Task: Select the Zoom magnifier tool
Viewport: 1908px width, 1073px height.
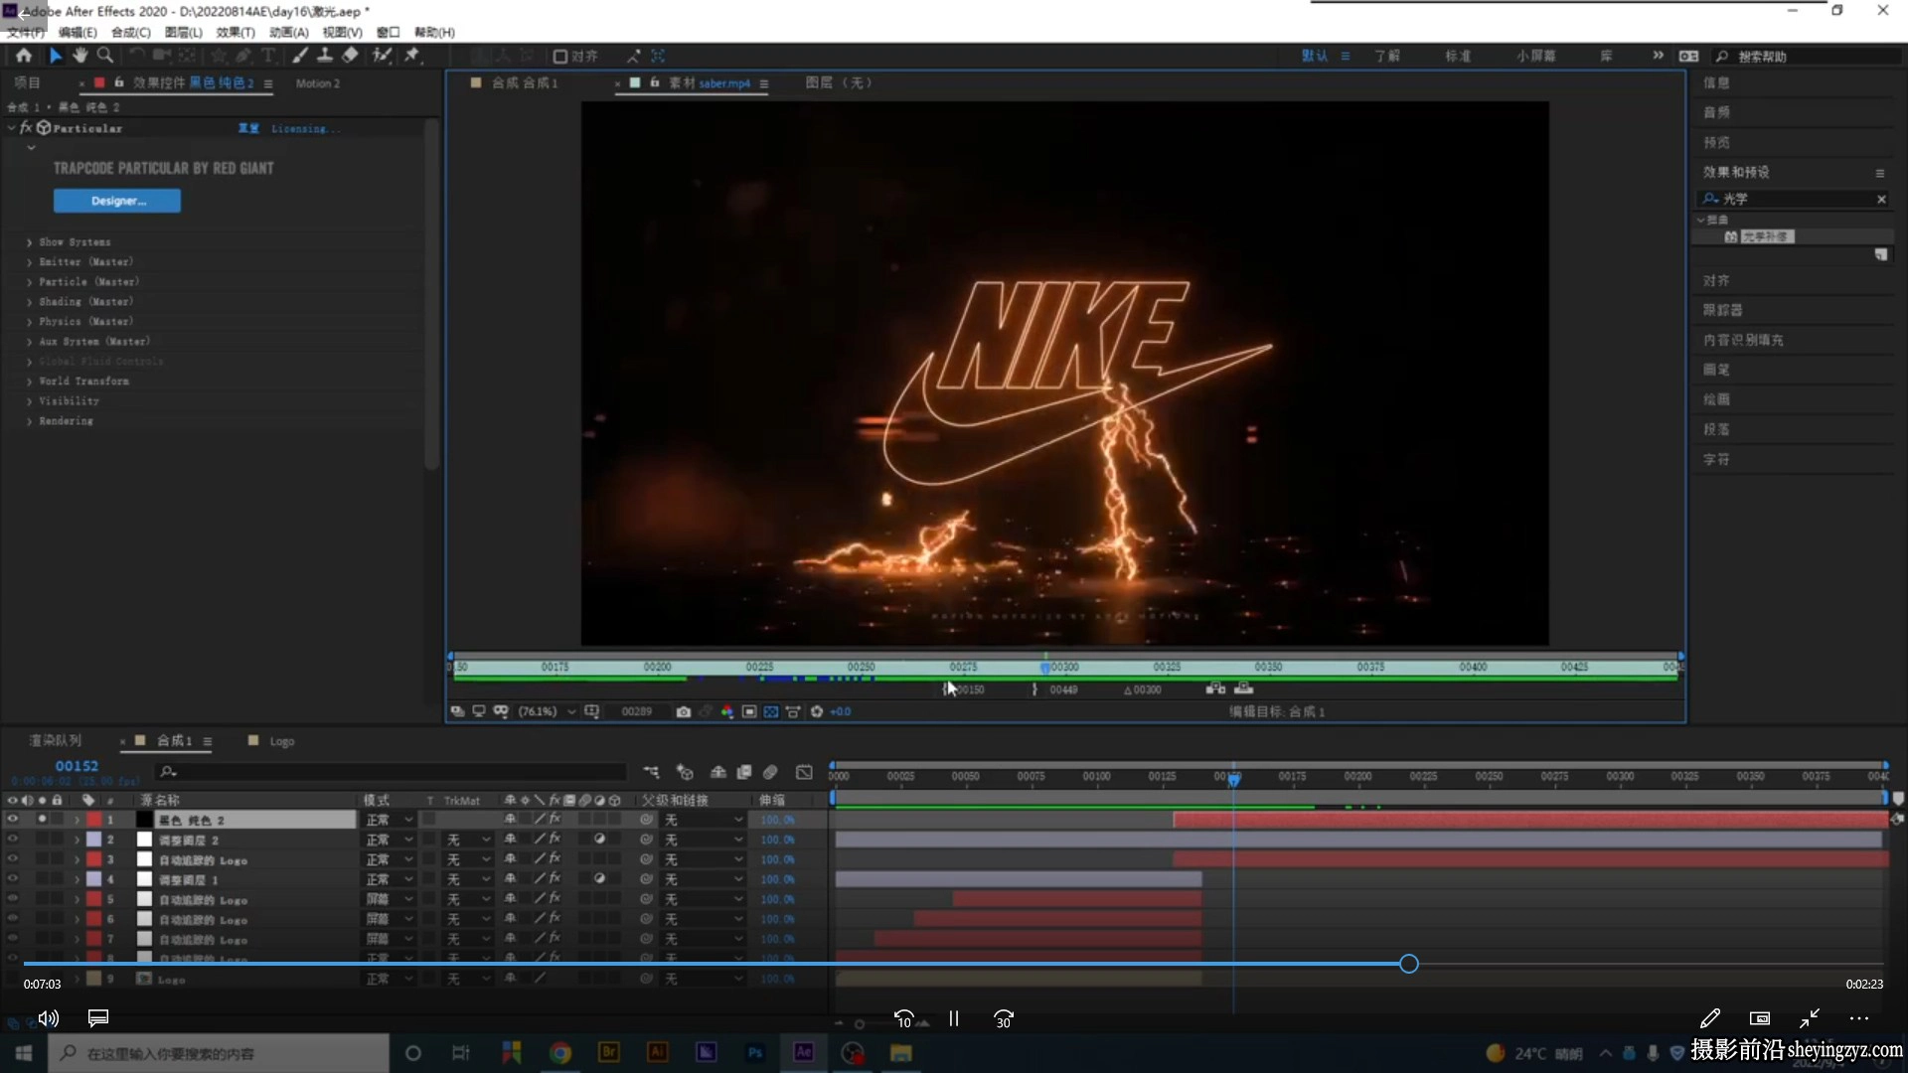Action: pyautogui.click(x=104, y=56)
